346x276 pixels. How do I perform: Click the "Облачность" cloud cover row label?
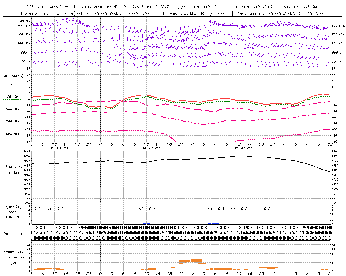(x=14, y=234)
